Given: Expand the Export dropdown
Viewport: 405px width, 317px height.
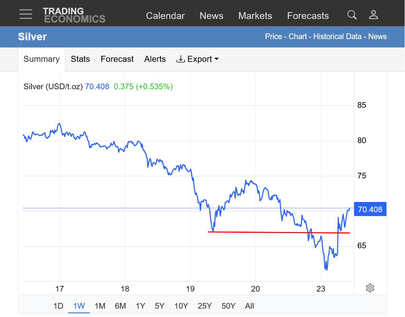Looking at the screenshot, I should click(198, 59).
